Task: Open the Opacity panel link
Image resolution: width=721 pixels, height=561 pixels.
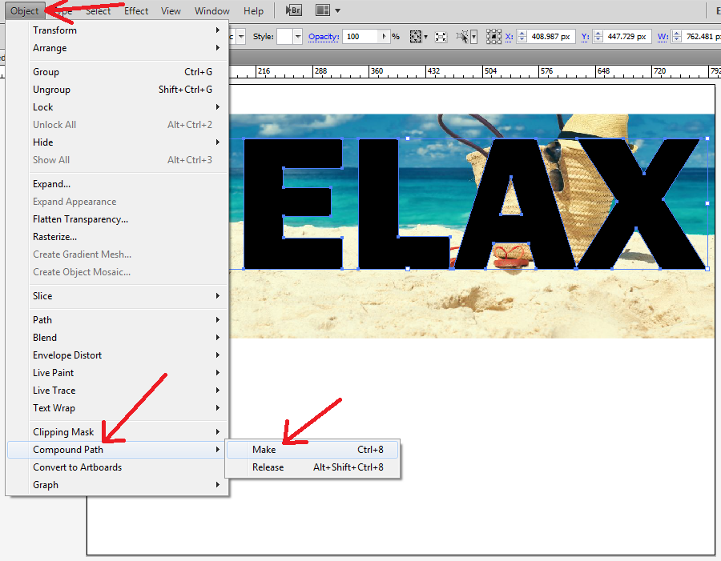Action: click(x=324, y=36)
